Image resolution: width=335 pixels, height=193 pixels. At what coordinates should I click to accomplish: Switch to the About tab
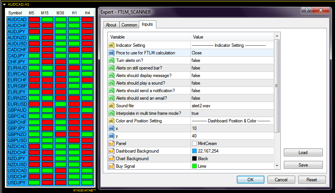tap(111, 25)
